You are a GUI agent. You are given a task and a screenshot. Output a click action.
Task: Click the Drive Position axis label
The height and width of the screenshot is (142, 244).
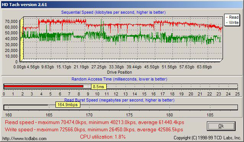(x=119, y=72)
